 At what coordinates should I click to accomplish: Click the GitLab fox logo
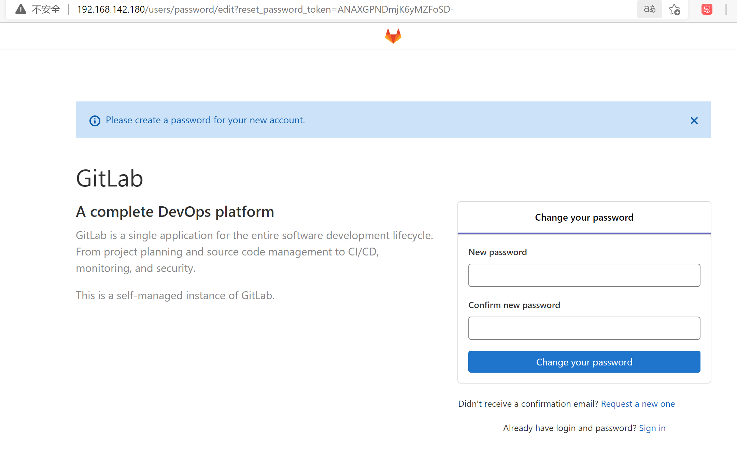click(393, 36)
